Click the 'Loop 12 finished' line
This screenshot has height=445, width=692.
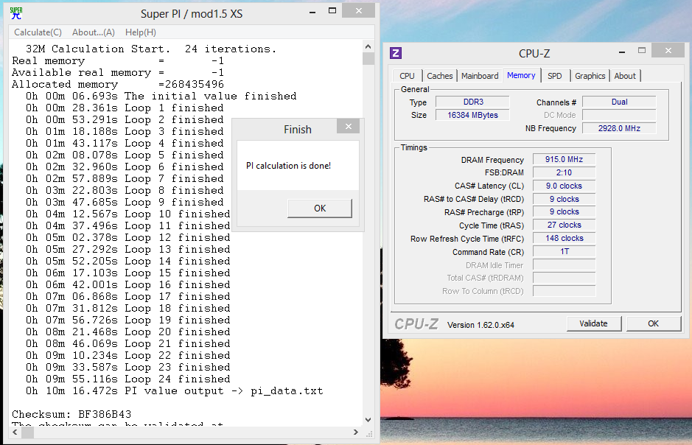pos(128,237)
